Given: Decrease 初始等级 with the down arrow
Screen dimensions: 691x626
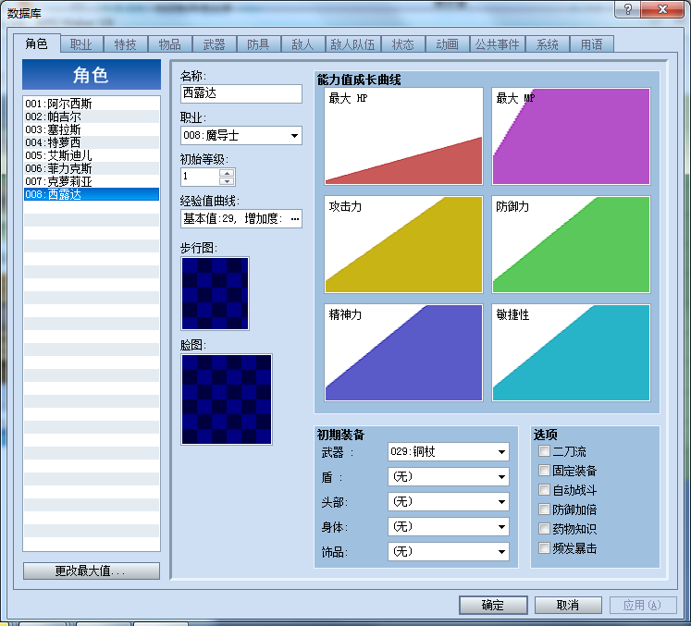Looking at the screenshot, I should [x=227, y=181].
